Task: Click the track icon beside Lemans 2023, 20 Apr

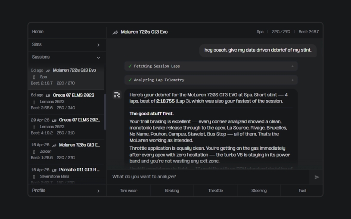Action: (34, 127)
